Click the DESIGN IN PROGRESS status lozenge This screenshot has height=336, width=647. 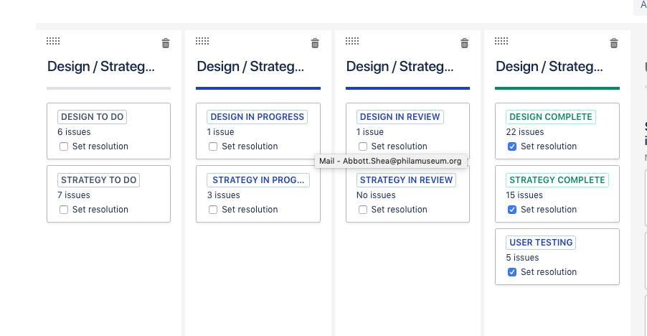coord(257,117)
